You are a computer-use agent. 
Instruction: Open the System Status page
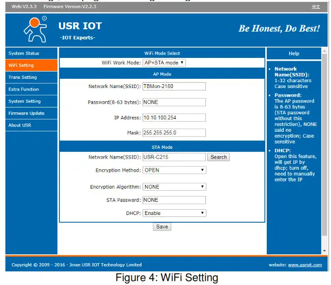(31, 53)
